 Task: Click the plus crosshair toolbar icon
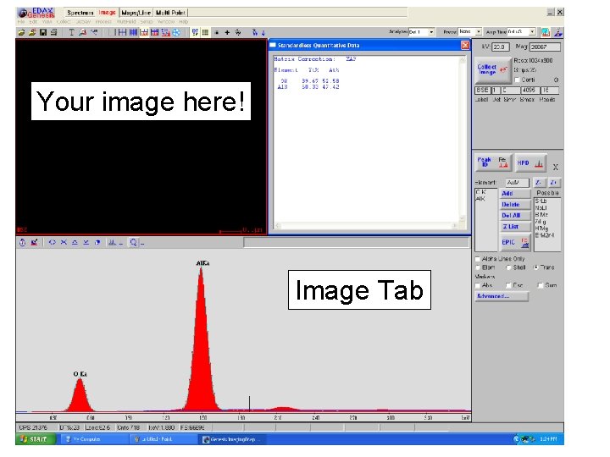click(x=227, y=33)
